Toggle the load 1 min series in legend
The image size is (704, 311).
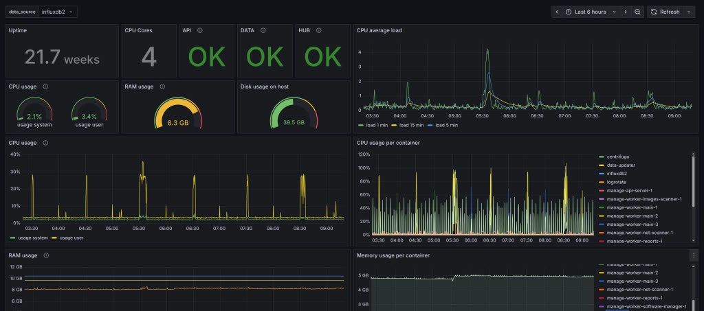(372, 125)
